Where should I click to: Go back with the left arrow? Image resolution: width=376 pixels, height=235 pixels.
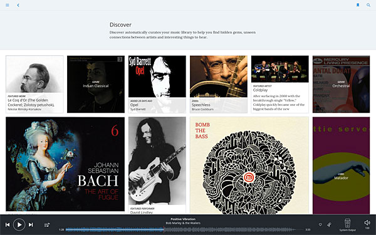[18, 5]
